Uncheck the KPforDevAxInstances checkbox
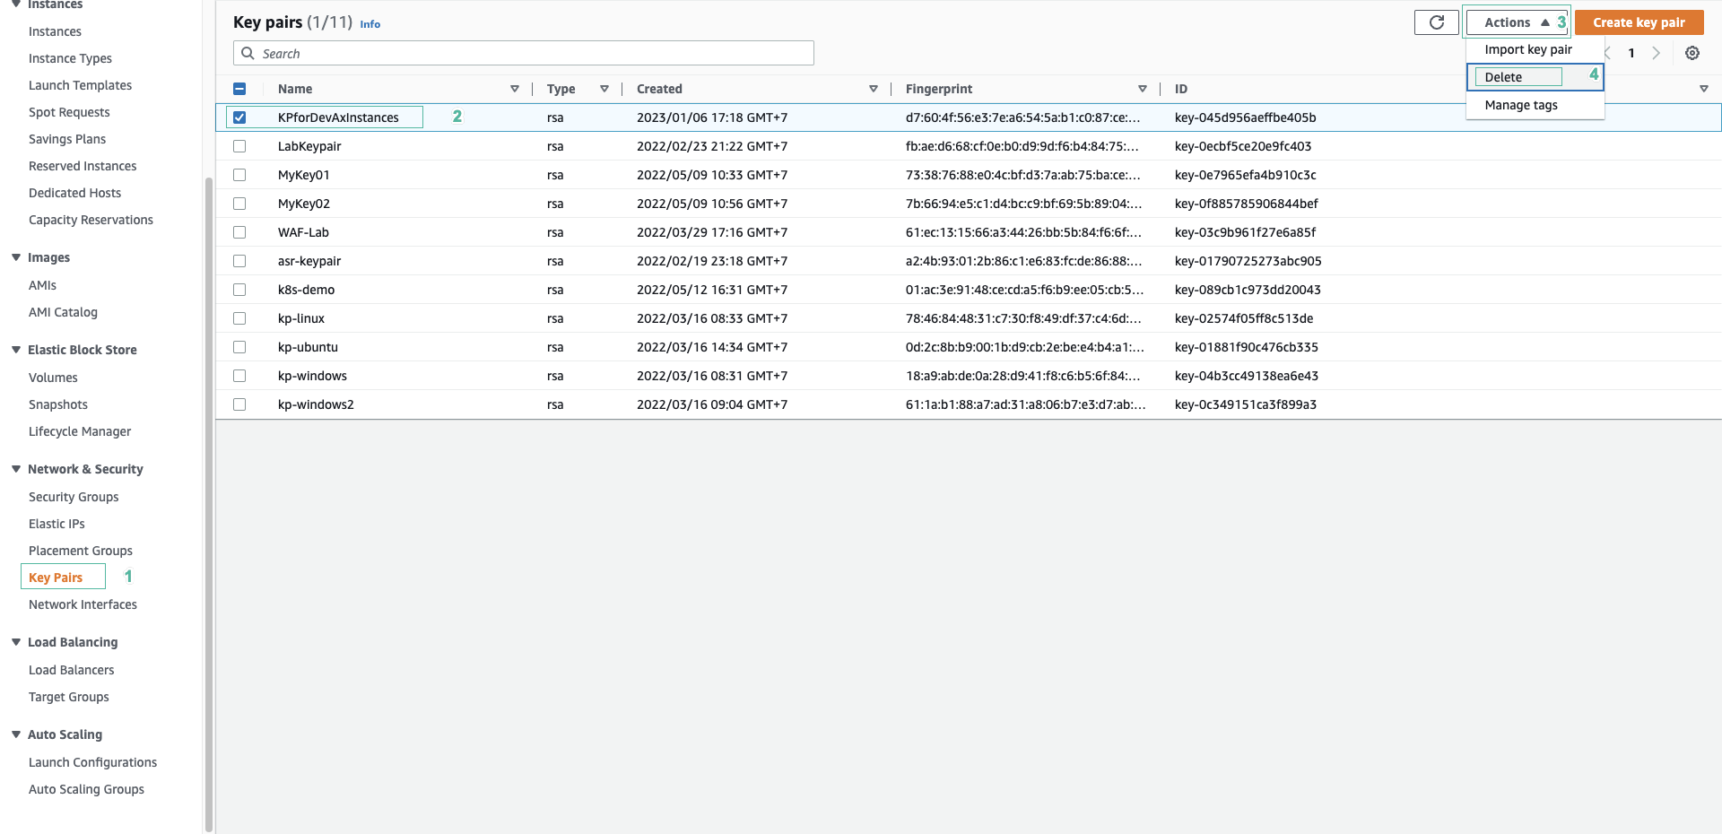 pos(239,117)
